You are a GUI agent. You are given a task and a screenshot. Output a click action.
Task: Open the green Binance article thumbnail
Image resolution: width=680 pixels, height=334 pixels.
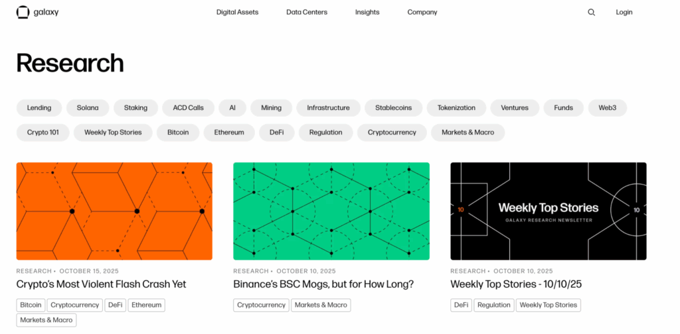[331, 211]
